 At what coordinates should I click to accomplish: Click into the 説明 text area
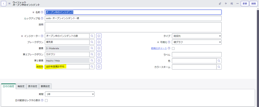pos(133,27)
